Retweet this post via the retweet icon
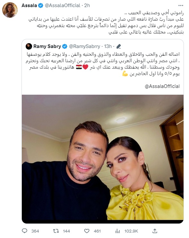 click(x=56, y=231)
